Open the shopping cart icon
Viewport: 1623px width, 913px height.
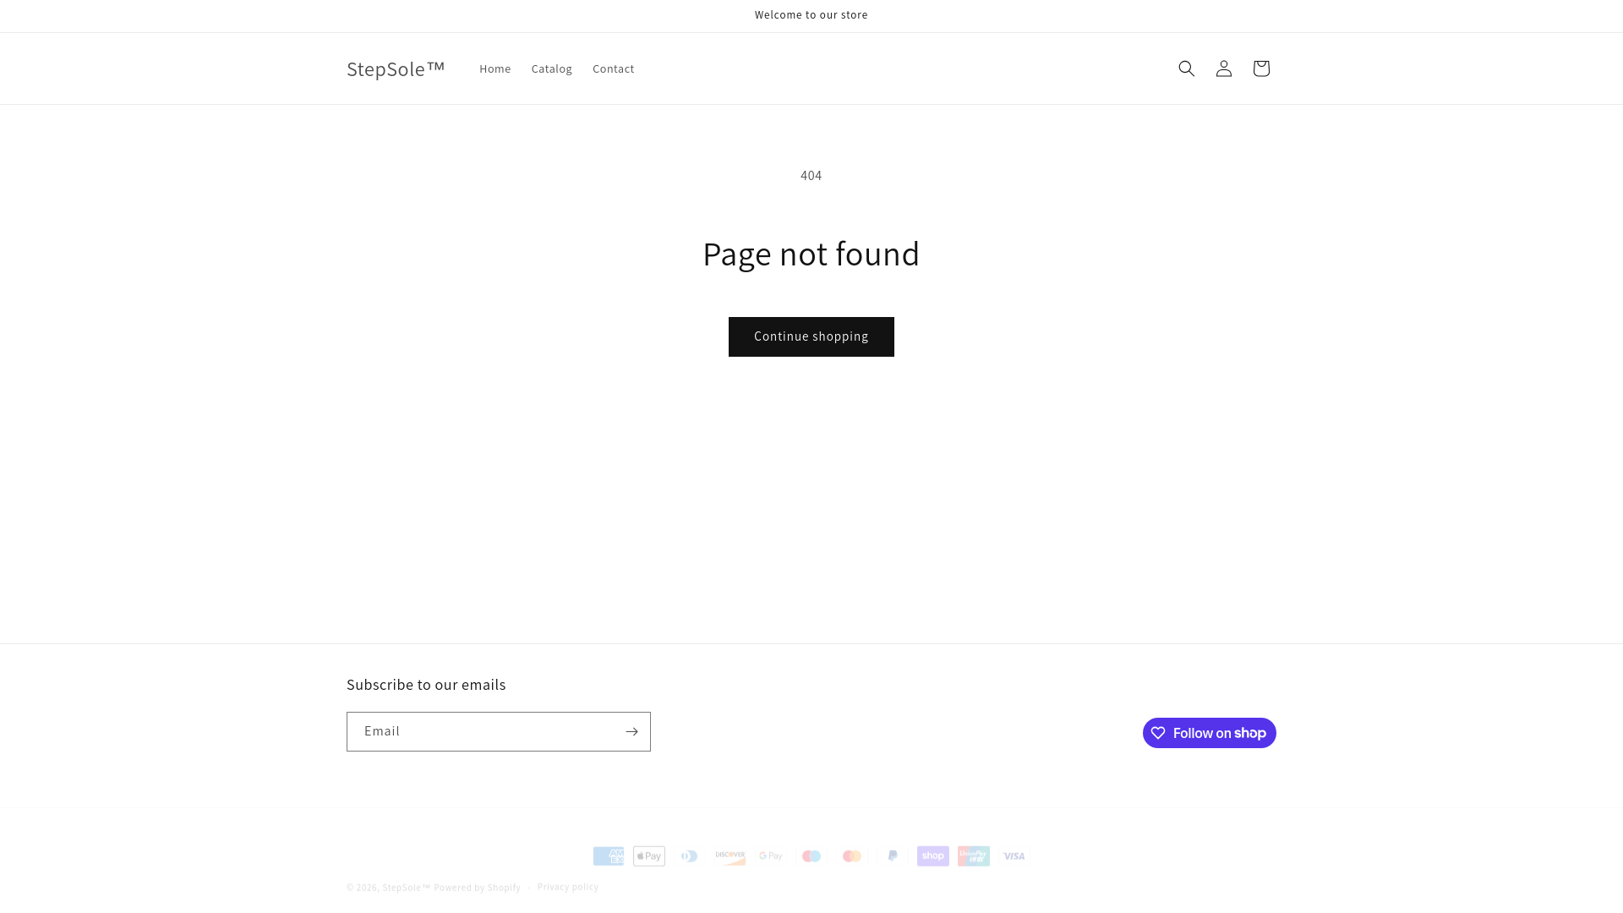coord(1260,68)
